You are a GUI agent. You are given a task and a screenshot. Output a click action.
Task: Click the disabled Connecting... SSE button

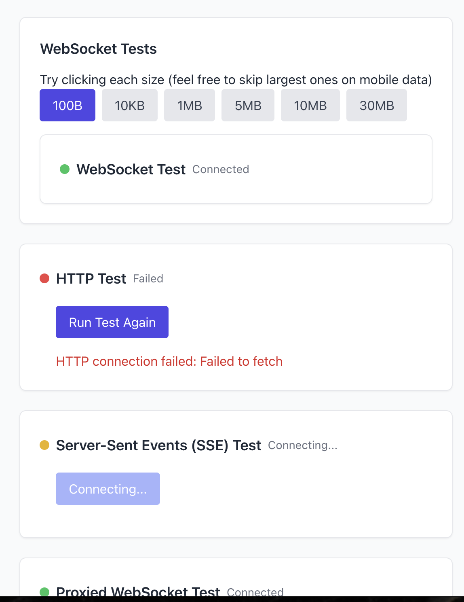coord(108,489)
